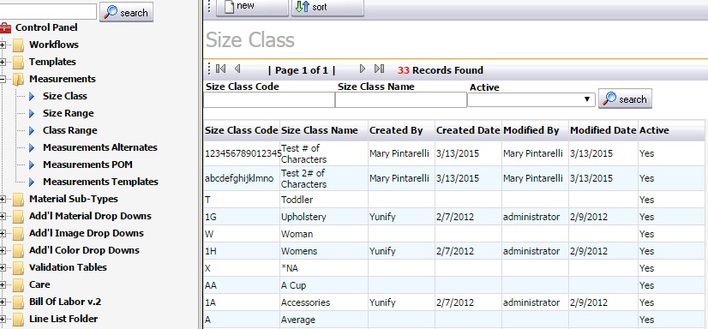
Task: Open Measurements Templates in the tree
Action: (100, 182)
